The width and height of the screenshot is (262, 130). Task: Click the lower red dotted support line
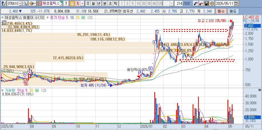click(x=207, y=60)
